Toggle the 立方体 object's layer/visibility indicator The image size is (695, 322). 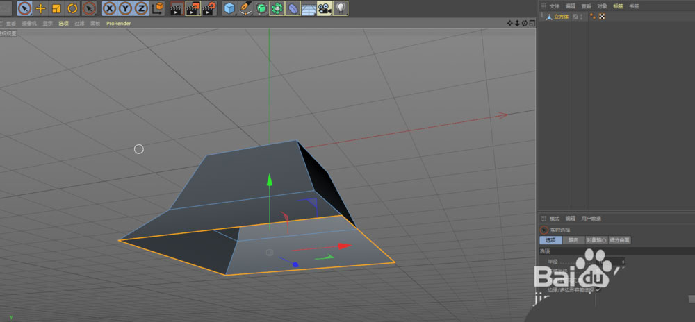point(576,17)
